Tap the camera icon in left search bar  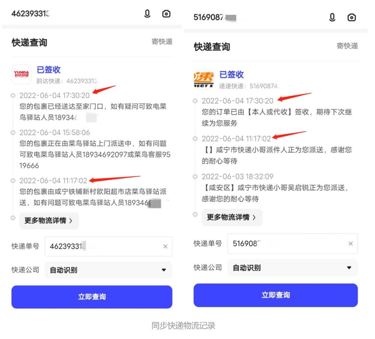point(166,14)
